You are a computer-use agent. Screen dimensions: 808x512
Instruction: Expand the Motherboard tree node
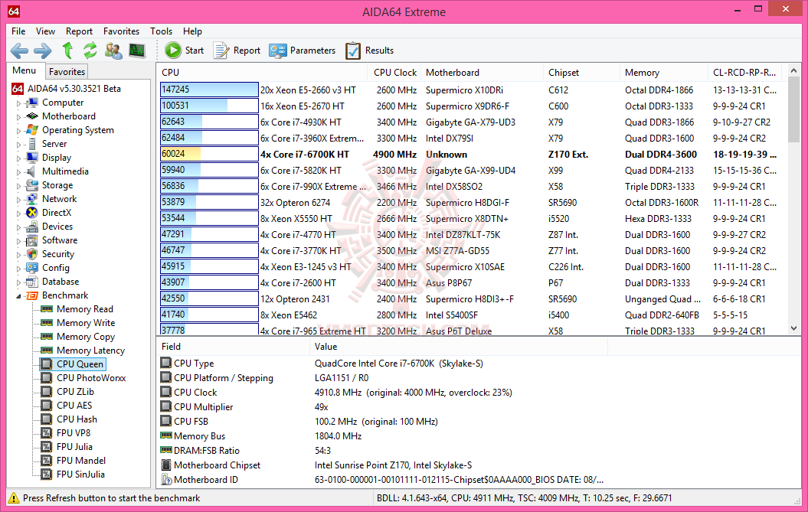coord(18,117)
